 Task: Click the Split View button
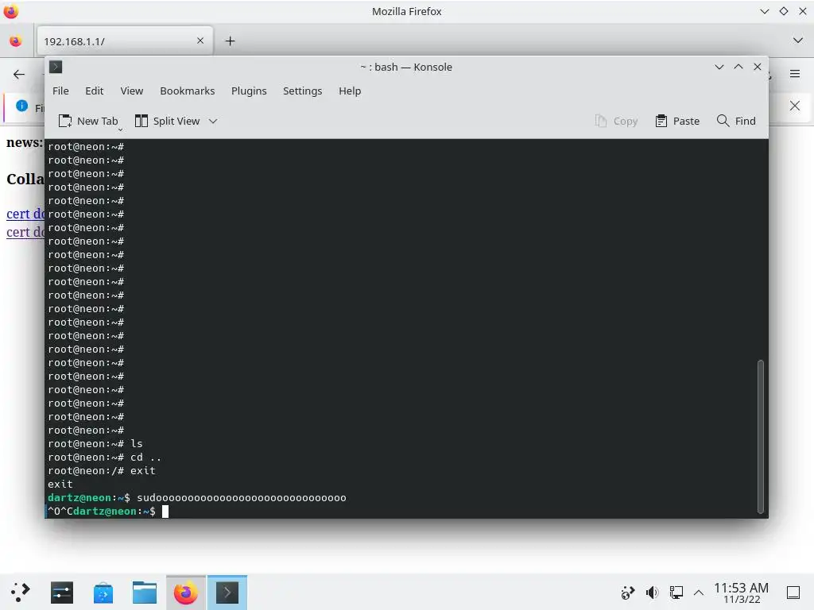pos(167,121)
